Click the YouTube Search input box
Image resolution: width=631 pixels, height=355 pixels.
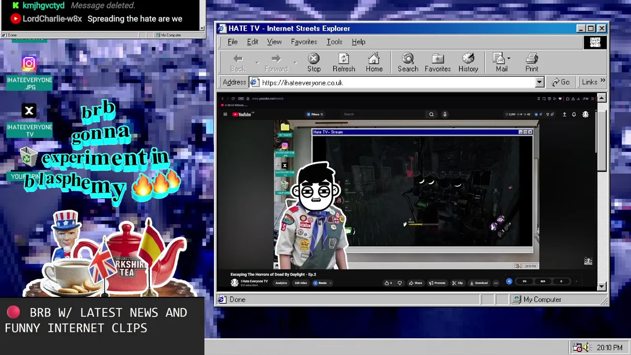coord(384,114)
